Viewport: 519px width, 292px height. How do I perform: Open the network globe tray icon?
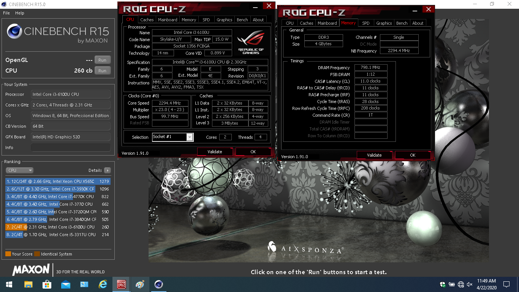click(x=461, y=284)
